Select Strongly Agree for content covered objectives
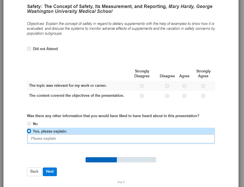The height and width of the screenshot is (187, 244). click(x=203, y=96)
